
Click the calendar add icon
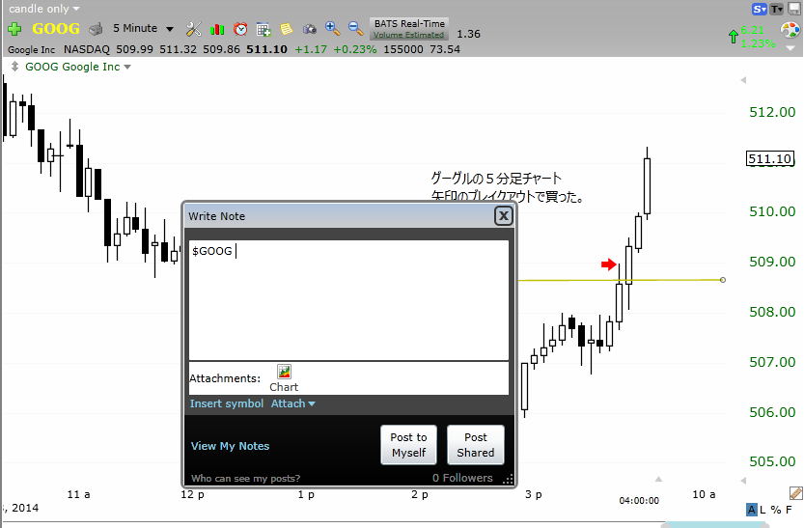(263, 30)
